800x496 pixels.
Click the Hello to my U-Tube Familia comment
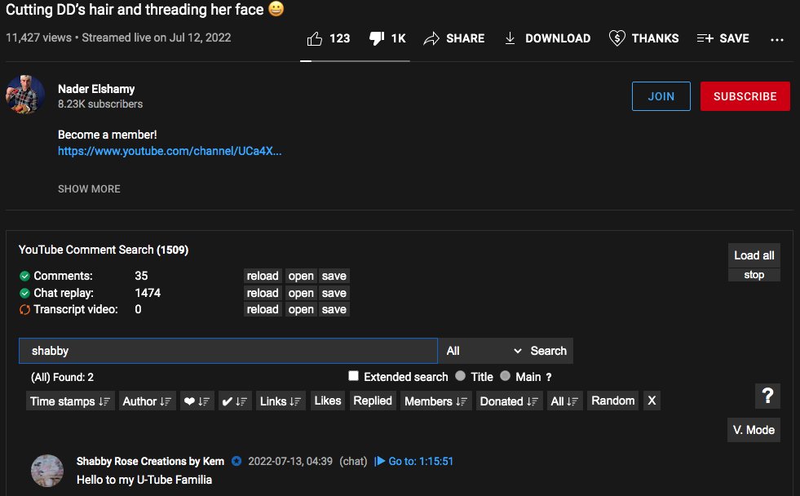pos(144,480)
